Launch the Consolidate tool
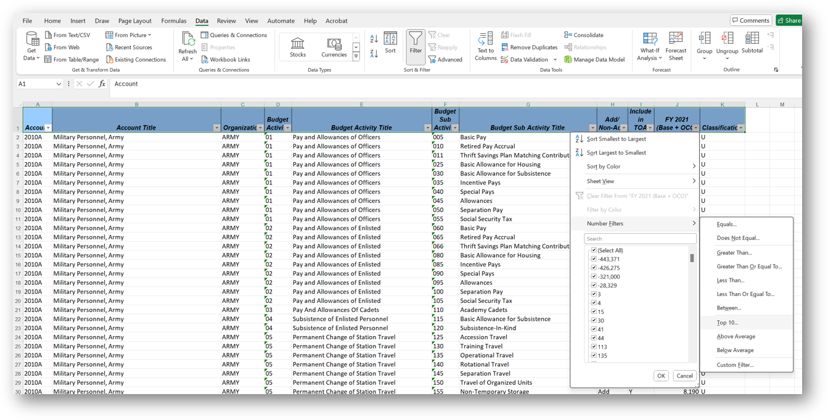 [582, 35]
